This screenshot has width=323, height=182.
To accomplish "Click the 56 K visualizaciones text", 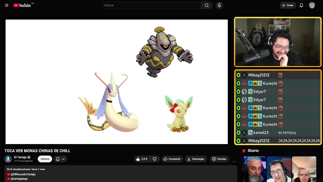I will [18, 169].
